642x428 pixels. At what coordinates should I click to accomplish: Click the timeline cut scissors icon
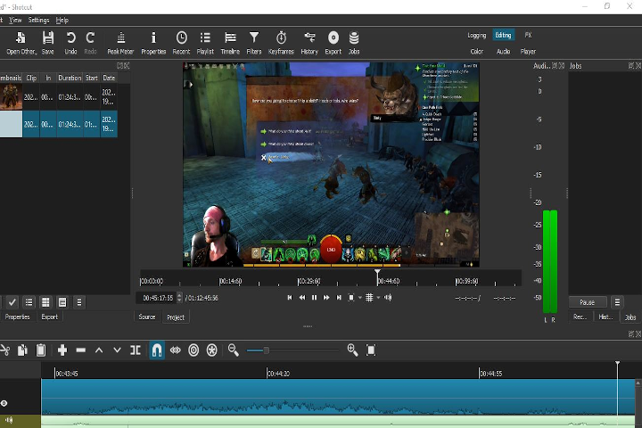(x=5, y=350)
